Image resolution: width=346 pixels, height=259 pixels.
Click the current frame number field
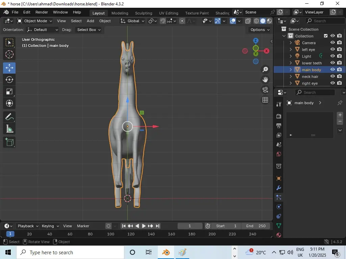pos(190,226)
